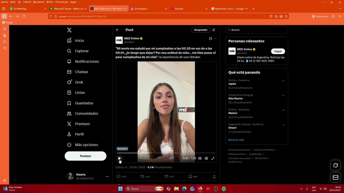Click the Postear button

click(85, 156)
